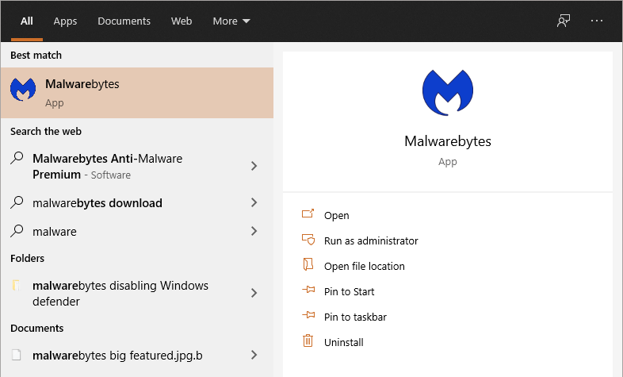Switch to the Documents tab
623x377 pixels.
124,21
